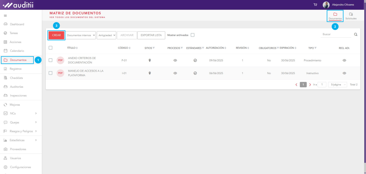
Task: Click the red CREAR button
Action: pos(56,35)
